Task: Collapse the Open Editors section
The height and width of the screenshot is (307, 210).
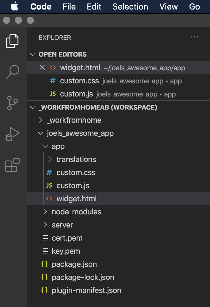Action: [x=33, y=54]
